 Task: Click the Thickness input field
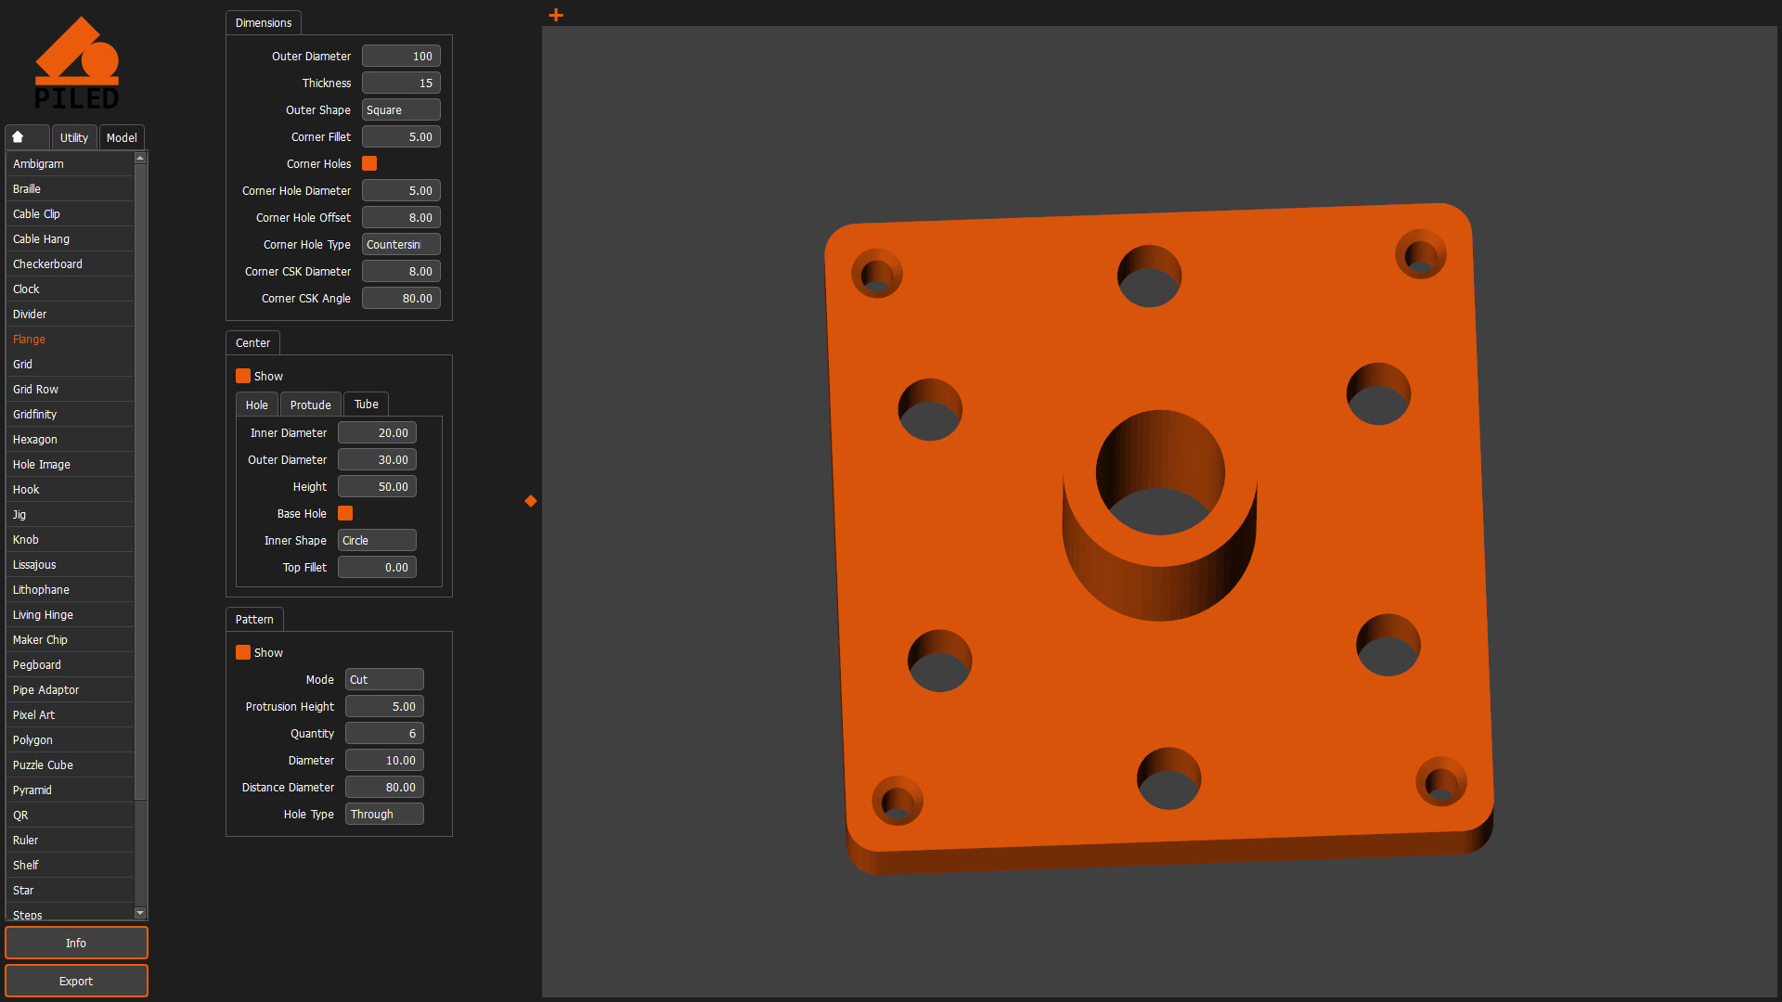tap(400, 83)
